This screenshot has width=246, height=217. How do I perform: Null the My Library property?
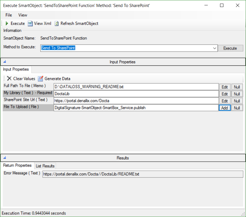point(237,94)
